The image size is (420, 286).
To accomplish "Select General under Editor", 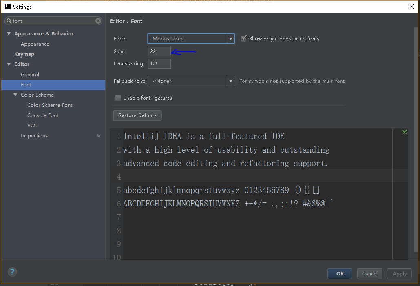I will click(x=30, y=75).
